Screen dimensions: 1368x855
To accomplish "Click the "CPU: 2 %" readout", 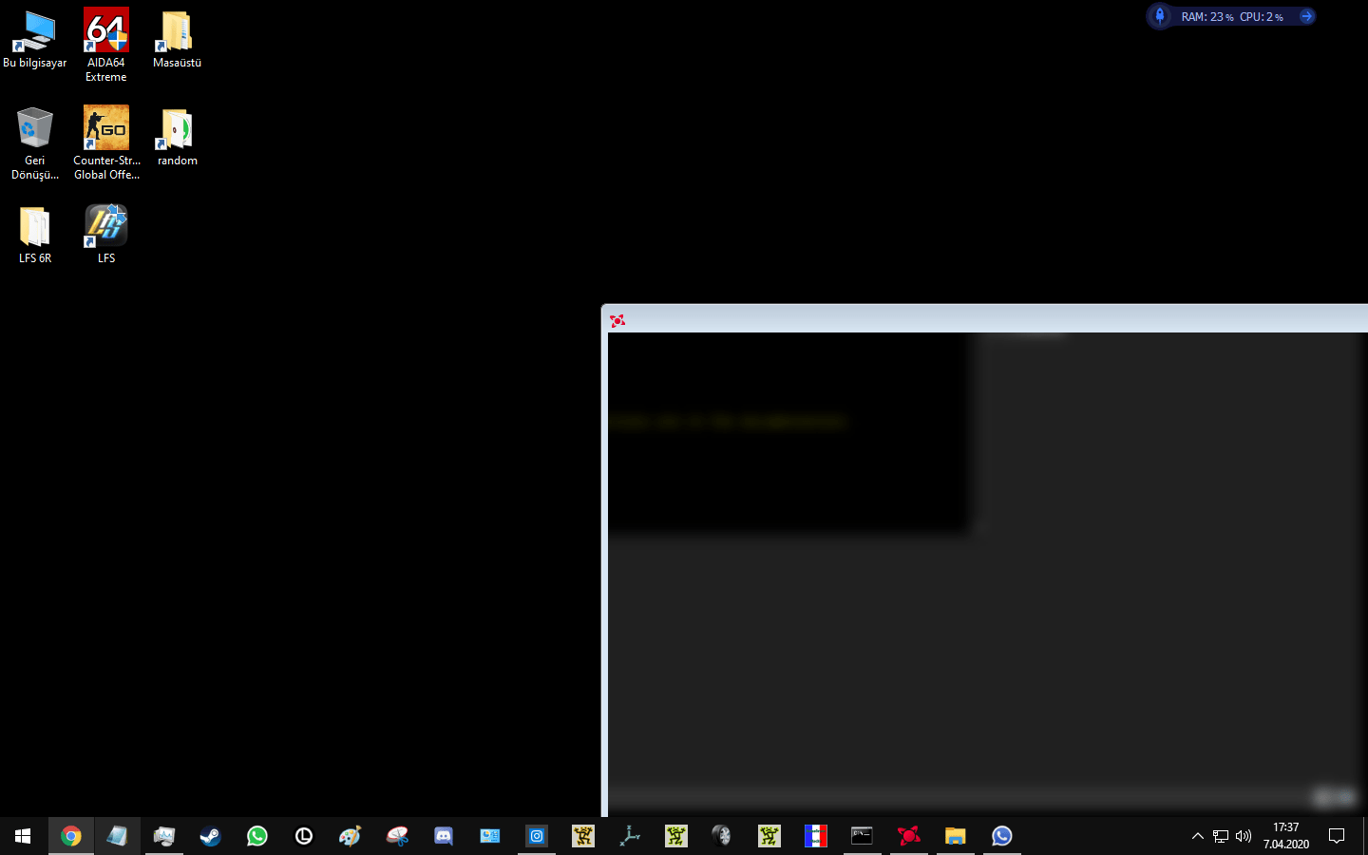I will (1262, 17).
